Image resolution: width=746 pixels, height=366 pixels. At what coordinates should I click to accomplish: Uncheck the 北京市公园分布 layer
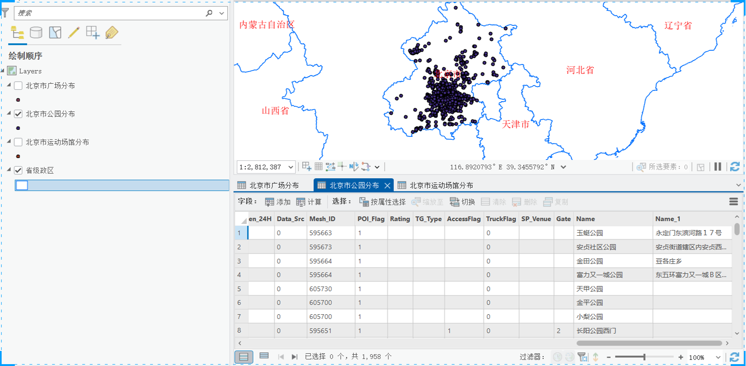pos(18,114)
